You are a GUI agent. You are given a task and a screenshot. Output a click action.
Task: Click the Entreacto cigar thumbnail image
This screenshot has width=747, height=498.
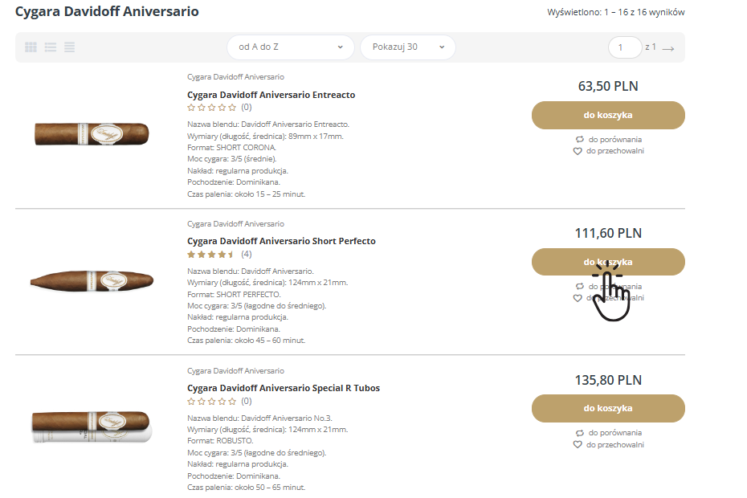pyautogui.click(x=92, y=132)
